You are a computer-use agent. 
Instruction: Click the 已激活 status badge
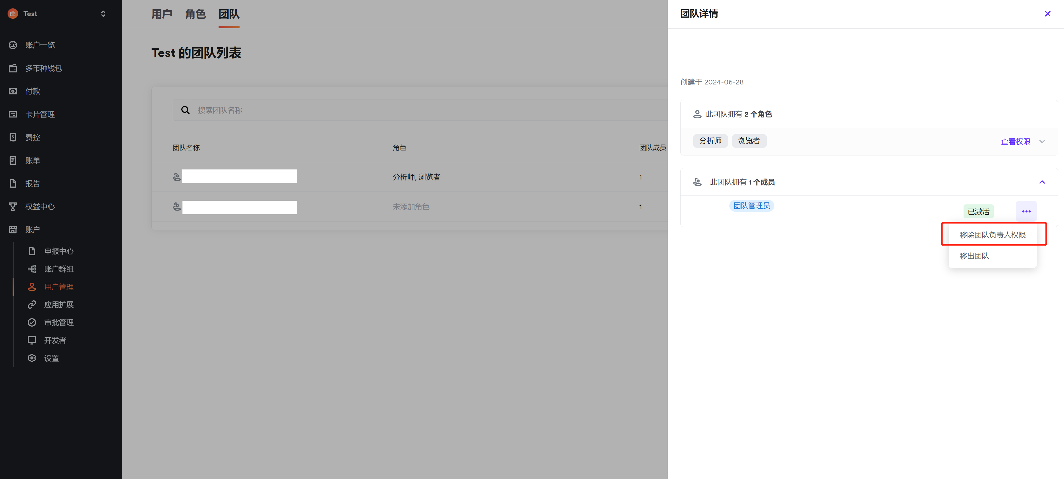[978, 212]
